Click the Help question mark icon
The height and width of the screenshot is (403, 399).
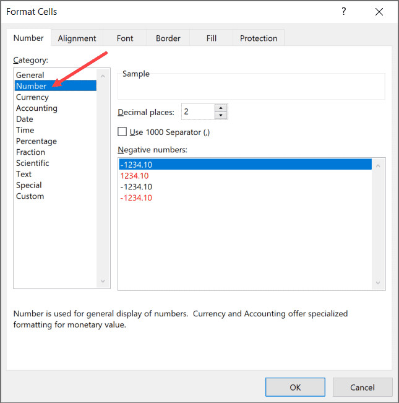[344, 12]
